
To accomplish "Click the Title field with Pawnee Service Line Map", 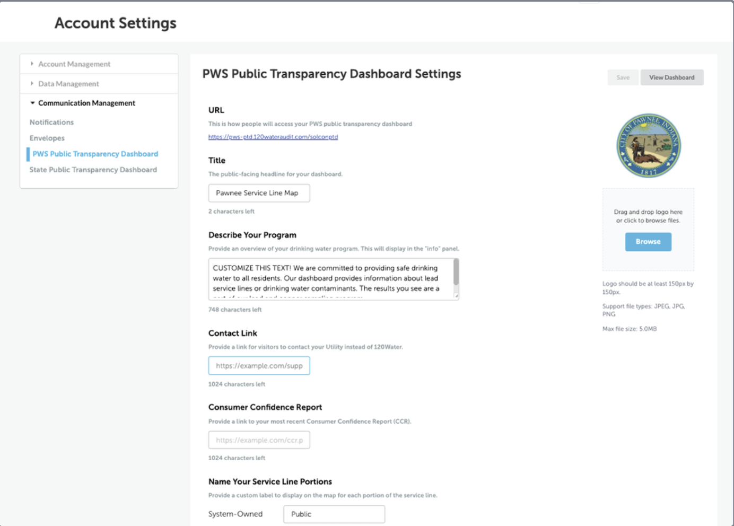I will [259, 193].
